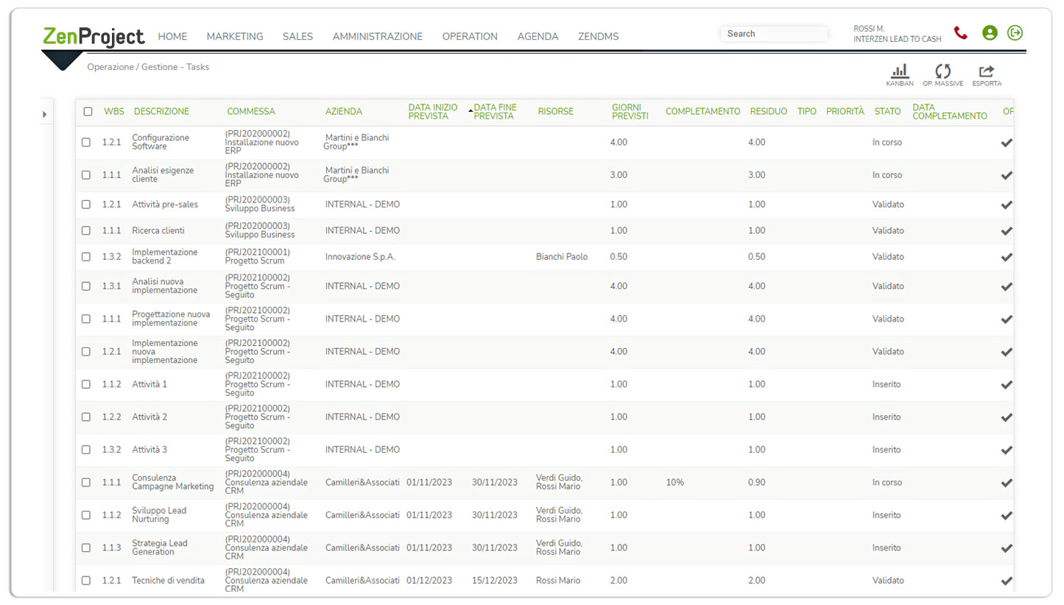Click Innovazione S.p.A. company cell

(360, 257)
